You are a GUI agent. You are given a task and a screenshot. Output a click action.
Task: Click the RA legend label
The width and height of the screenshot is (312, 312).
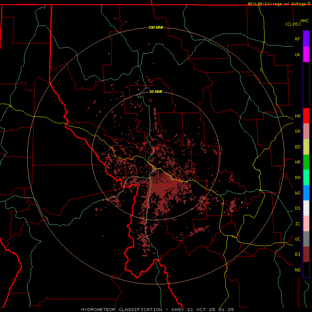point(297,178)
